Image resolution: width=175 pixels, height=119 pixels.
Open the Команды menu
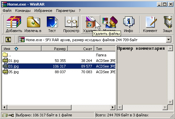coord(23,11)
